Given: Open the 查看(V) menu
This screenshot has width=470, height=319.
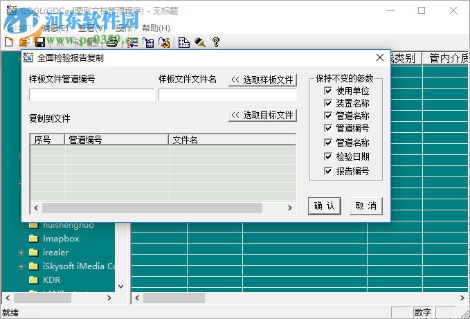Looking at the screenshot, I should click(92, 28).
